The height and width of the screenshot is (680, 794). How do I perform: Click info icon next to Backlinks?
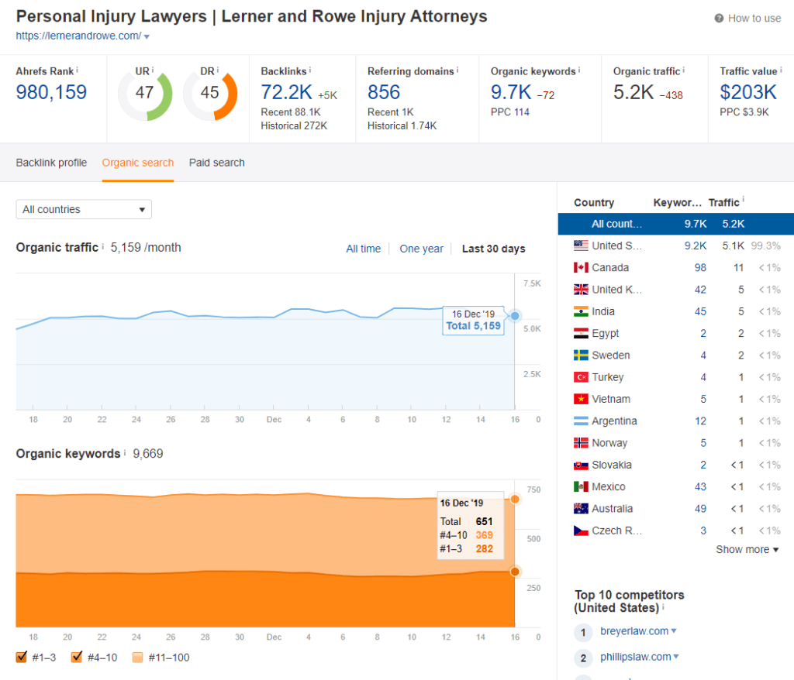point(310,70)
